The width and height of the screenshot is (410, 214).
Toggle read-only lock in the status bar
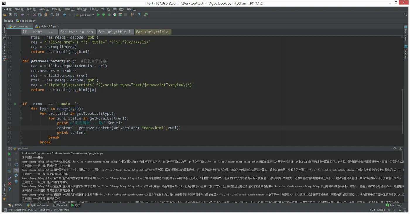pyautogui.click(x=400, y=210)
